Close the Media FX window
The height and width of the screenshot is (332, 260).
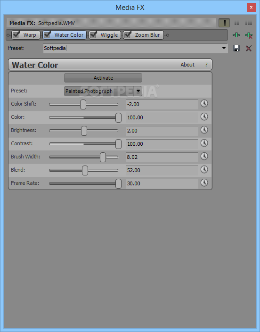point(251,8)
